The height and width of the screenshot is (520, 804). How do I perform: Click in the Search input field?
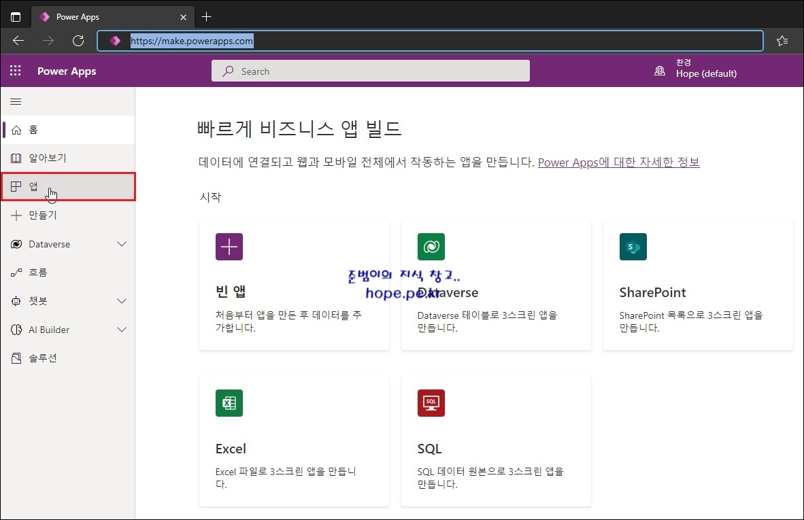coord(370,71)
